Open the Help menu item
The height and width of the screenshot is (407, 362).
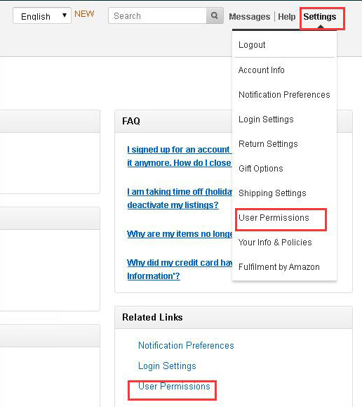287,17
